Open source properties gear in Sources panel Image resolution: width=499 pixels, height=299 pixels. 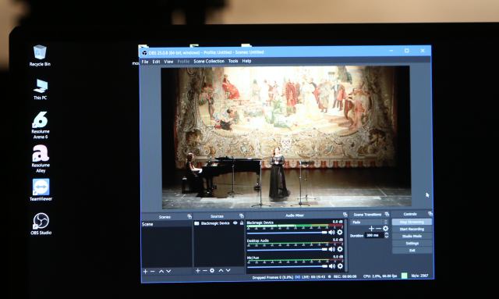click(x=212, y=271)
